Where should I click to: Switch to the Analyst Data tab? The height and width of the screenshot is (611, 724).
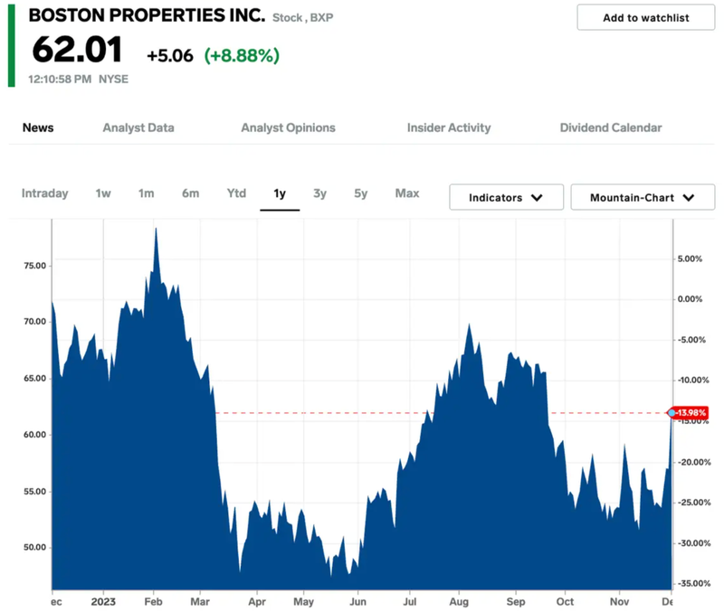point(138,127)
